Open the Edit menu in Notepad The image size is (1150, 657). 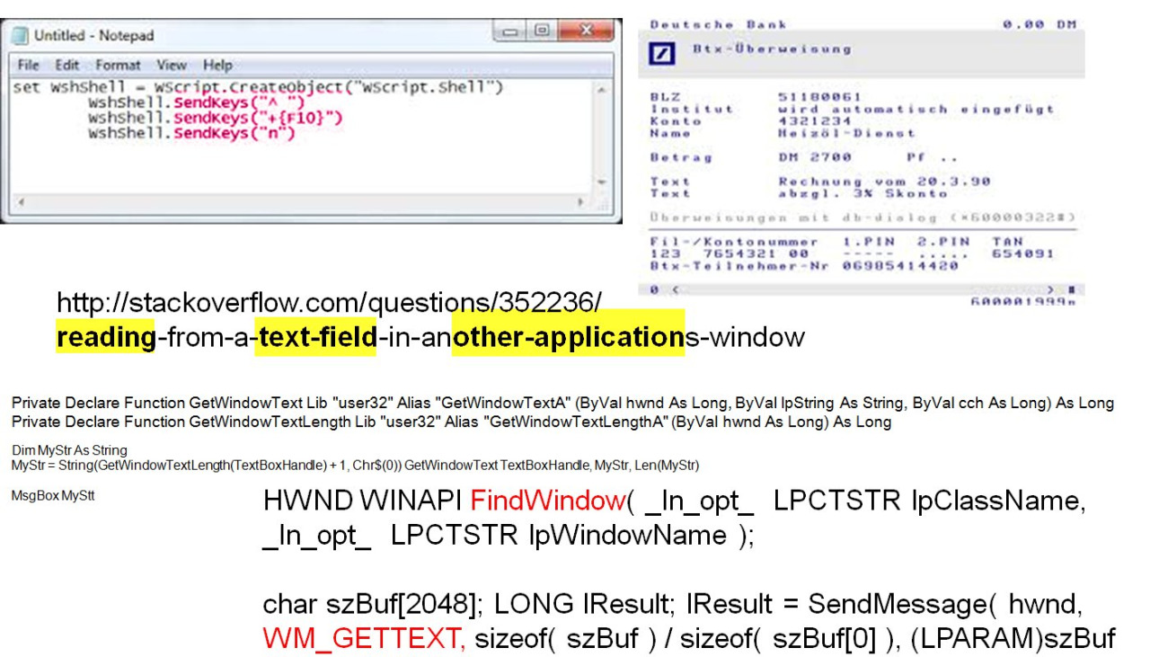point(66,65)
